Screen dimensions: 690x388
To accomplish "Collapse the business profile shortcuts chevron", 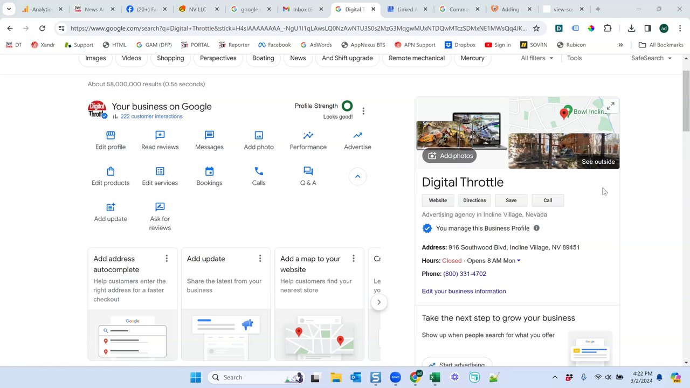I will click(x=357, y=177).
